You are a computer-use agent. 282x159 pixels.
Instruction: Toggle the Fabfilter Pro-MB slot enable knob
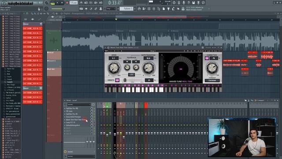pos(92,109)
